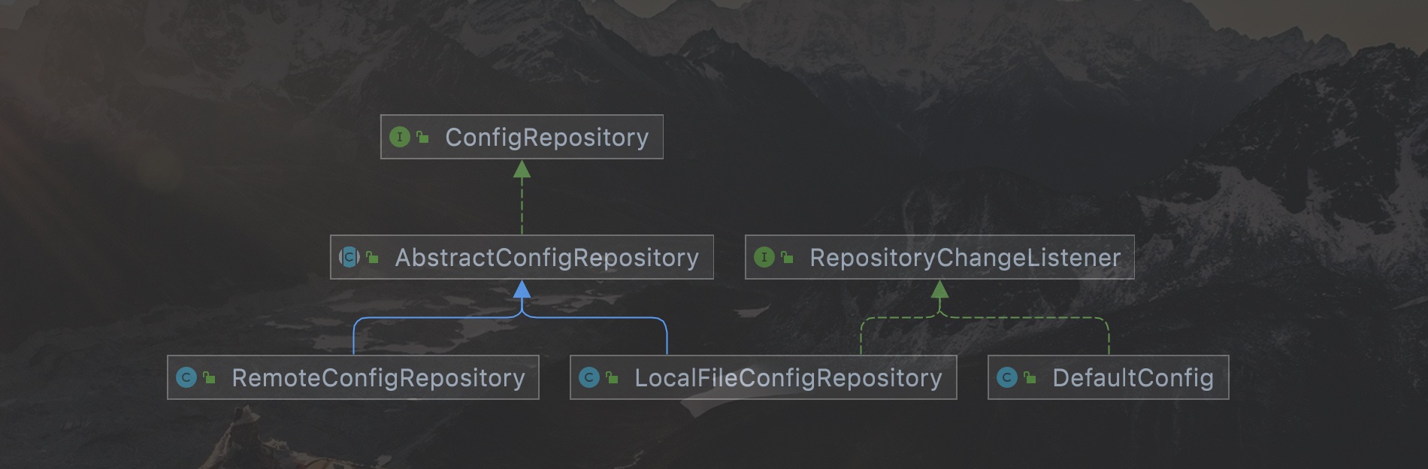Image resolution: width=1428 pixels, height=469 pixels.
Task: Select the AbstractConfigRepository label text
Action: coord(547,258)
